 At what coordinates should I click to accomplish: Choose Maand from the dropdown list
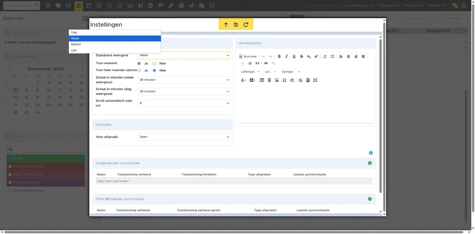click(x=115, y=44)
